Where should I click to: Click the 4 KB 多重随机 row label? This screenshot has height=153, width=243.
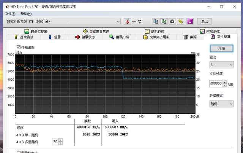coord(27,142)
